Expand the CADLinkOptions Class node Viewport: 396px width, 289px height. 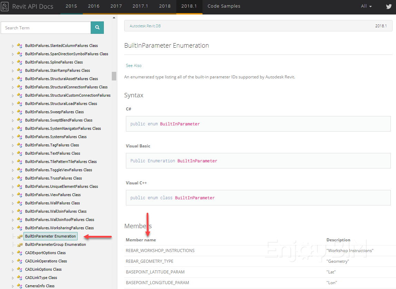(x=13, y=270)
